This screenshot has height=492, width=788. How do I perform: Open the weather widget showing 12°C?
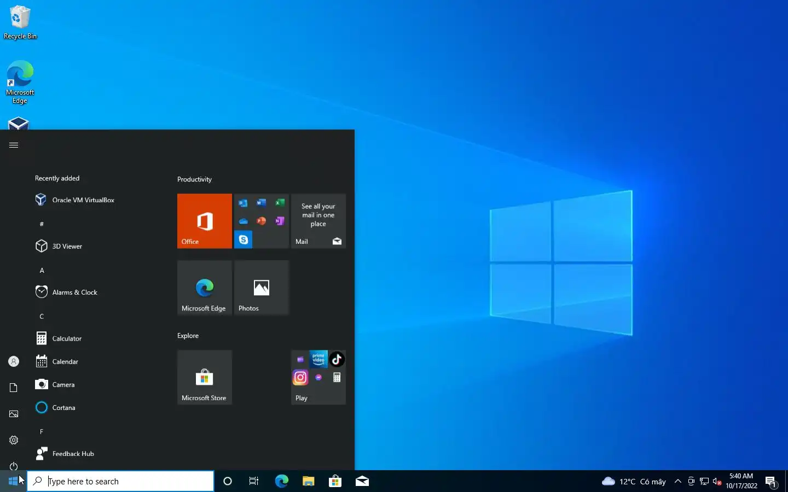[634, 481]
